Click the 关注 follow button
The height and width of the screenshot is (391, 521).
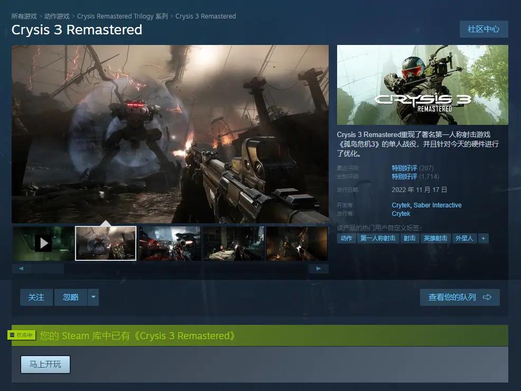(x=36, y=297)
